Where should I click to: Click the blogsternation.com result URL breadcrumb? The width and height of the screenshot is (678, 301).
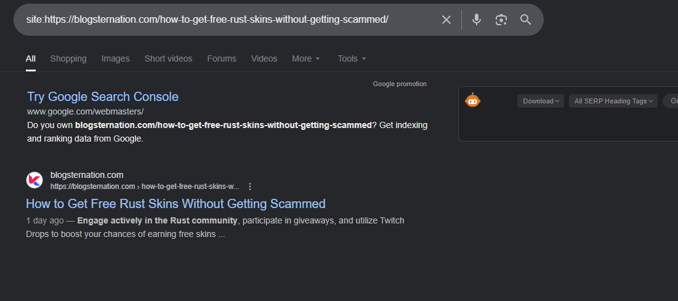coord(145,187)
